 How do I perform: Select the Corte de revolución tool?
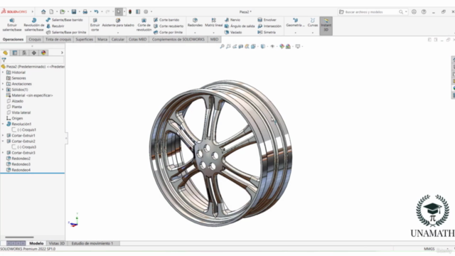tap(144, 25)
